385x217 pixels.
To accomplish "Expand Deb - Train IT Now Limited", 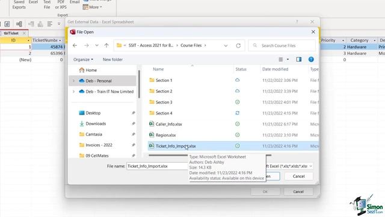I will coord(73,92).
